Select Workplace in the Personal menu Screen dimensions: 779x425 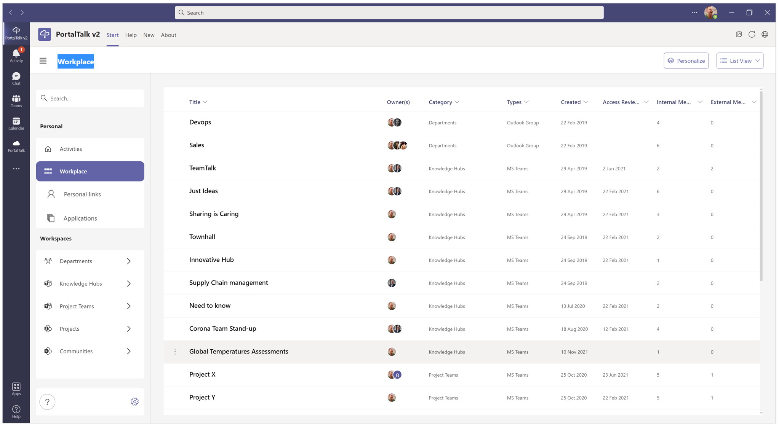(90, 171)
